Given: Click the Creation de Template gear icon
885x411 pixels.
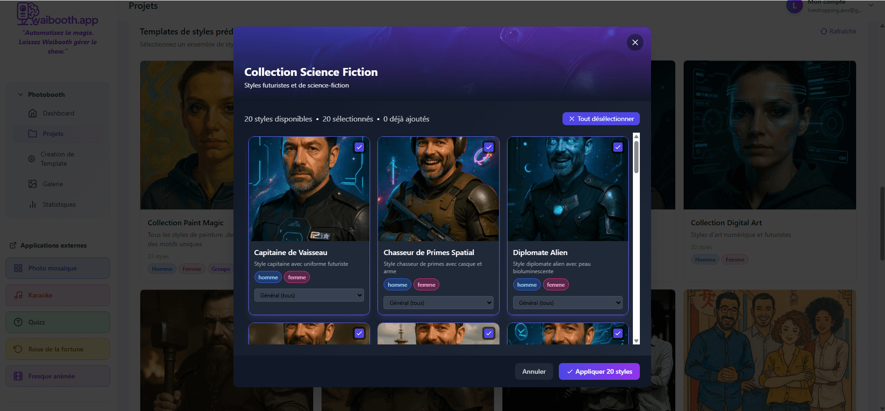Looking at the screenshot, I should [x=31, y=159].
